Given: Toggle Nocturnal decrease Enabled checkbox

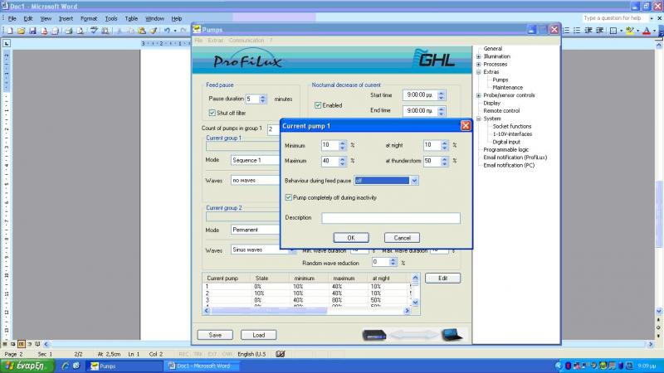Looking at the screenshot, I should (318, 105).
